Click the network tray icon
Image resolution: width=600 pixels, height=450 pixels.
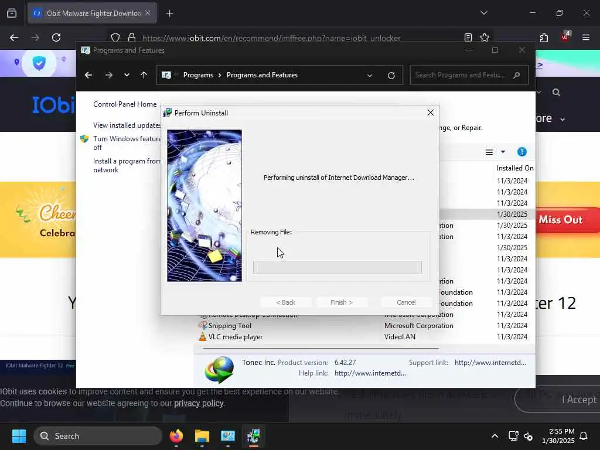(513, 436)
